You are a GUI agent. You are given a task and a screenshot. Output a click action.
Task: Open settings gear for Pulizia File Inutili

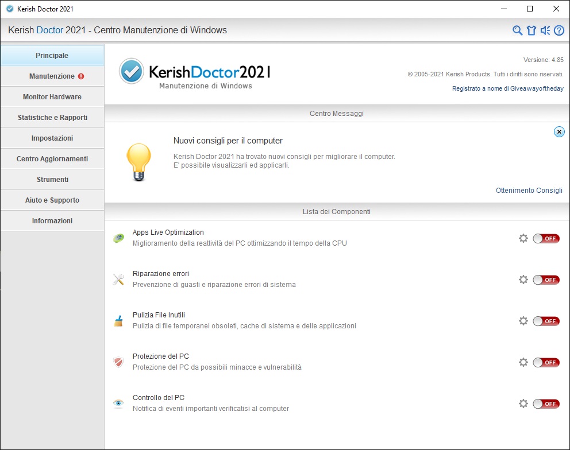[x=523, y=321]
